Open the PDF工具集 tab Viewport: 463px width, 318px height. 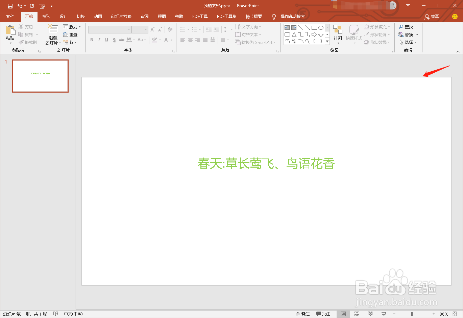227,17
